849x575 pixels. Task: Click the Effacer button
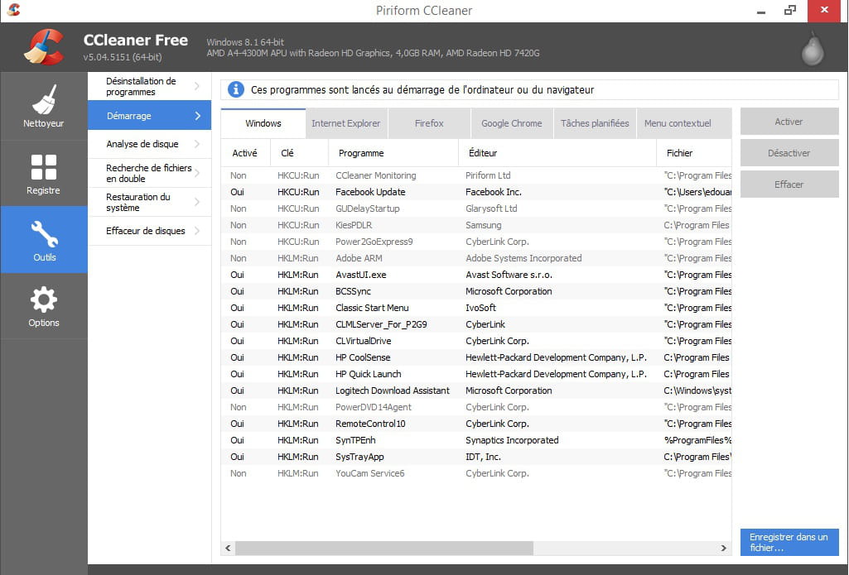789,184
